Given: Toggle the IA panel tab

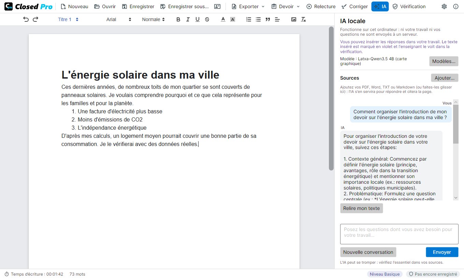Looking at the screenshot, I should 380,6.
